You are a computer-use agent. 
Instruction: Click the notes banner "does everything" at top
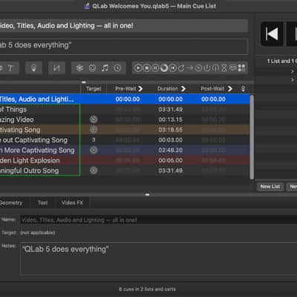pyautogui.click(x=124, y=46)
